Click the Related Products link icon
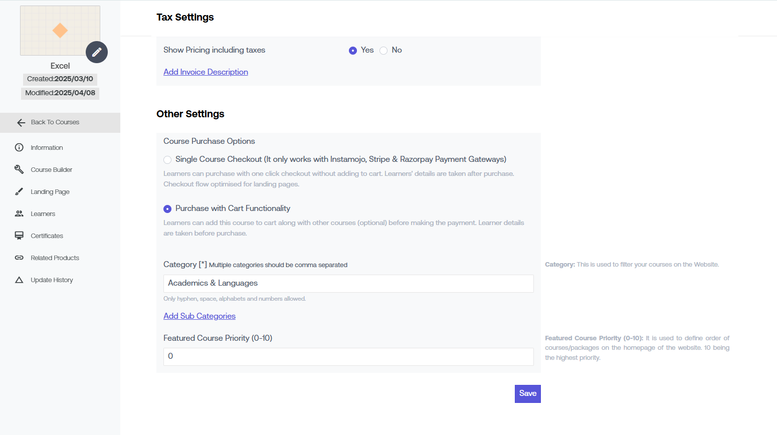This screenshot has width=777, height=435. pos(19,258)
